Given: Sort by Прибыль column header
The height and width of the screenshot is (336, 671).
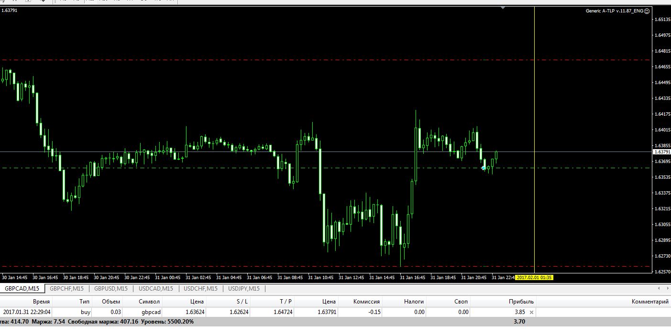Looking at the screenshot, I should (521, 302).
